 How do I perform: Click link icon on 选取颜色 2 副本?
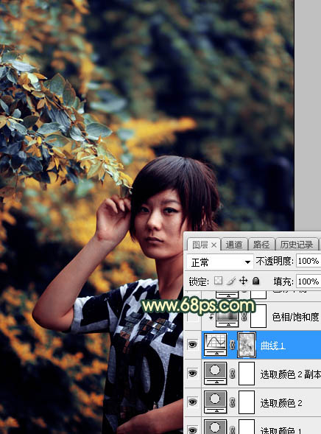232,374
